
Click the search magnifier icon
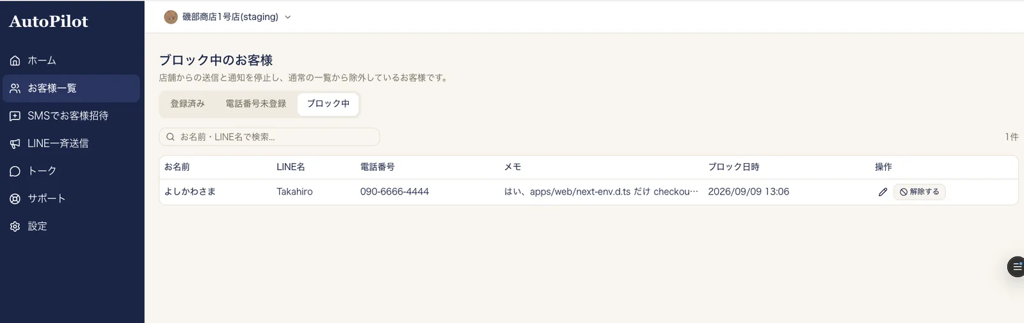tap(171, 137)
